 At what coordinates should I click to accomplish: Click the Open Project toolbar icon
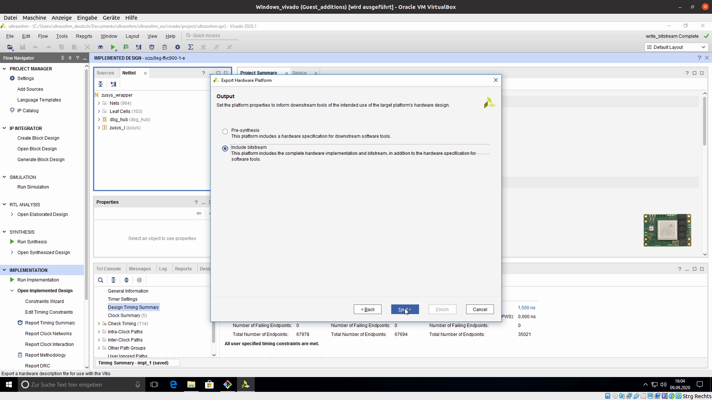pos(10,47)
